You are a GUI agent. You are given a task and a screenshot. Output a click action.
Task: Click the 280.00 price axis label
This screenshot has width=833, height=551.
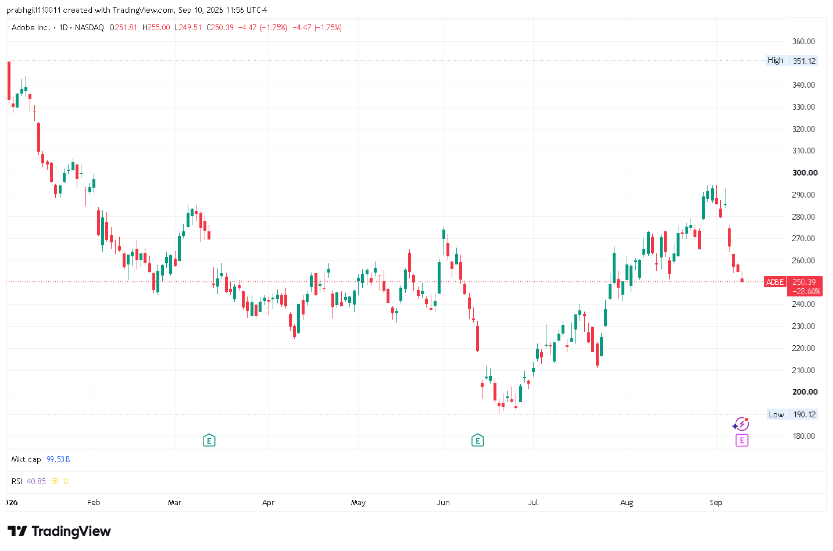pyautogui.click(x=804, y=217)
